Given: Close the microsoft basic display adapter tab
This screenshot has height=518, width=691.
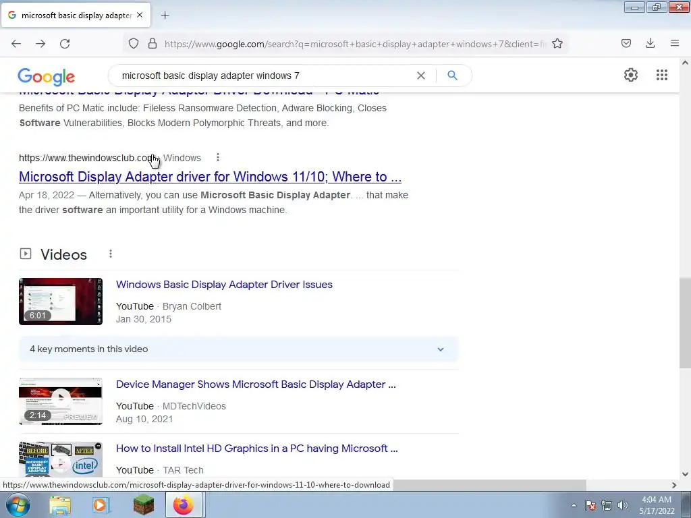Looking at the screenshot, I should point(140,15).
